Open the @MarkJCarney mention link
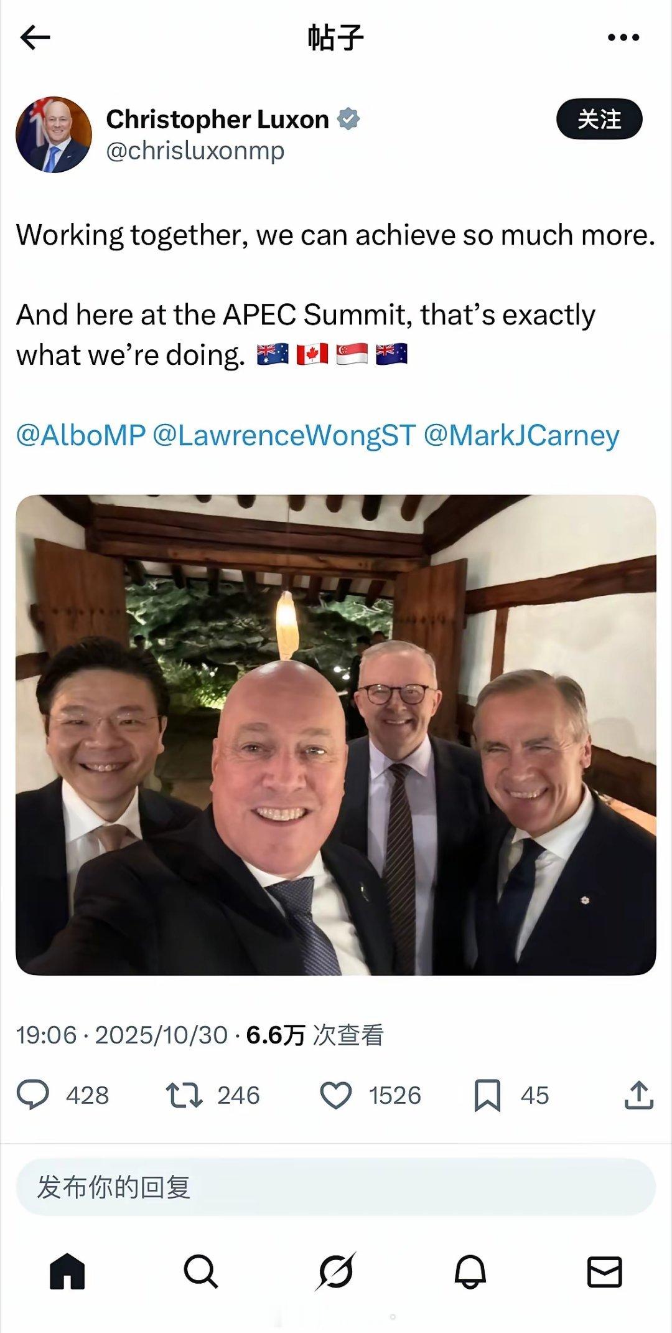 coord(521,435)
